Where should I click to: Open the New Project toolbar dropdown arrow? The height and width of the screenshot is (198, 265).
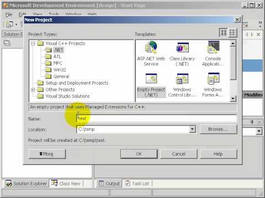[17, 24]
